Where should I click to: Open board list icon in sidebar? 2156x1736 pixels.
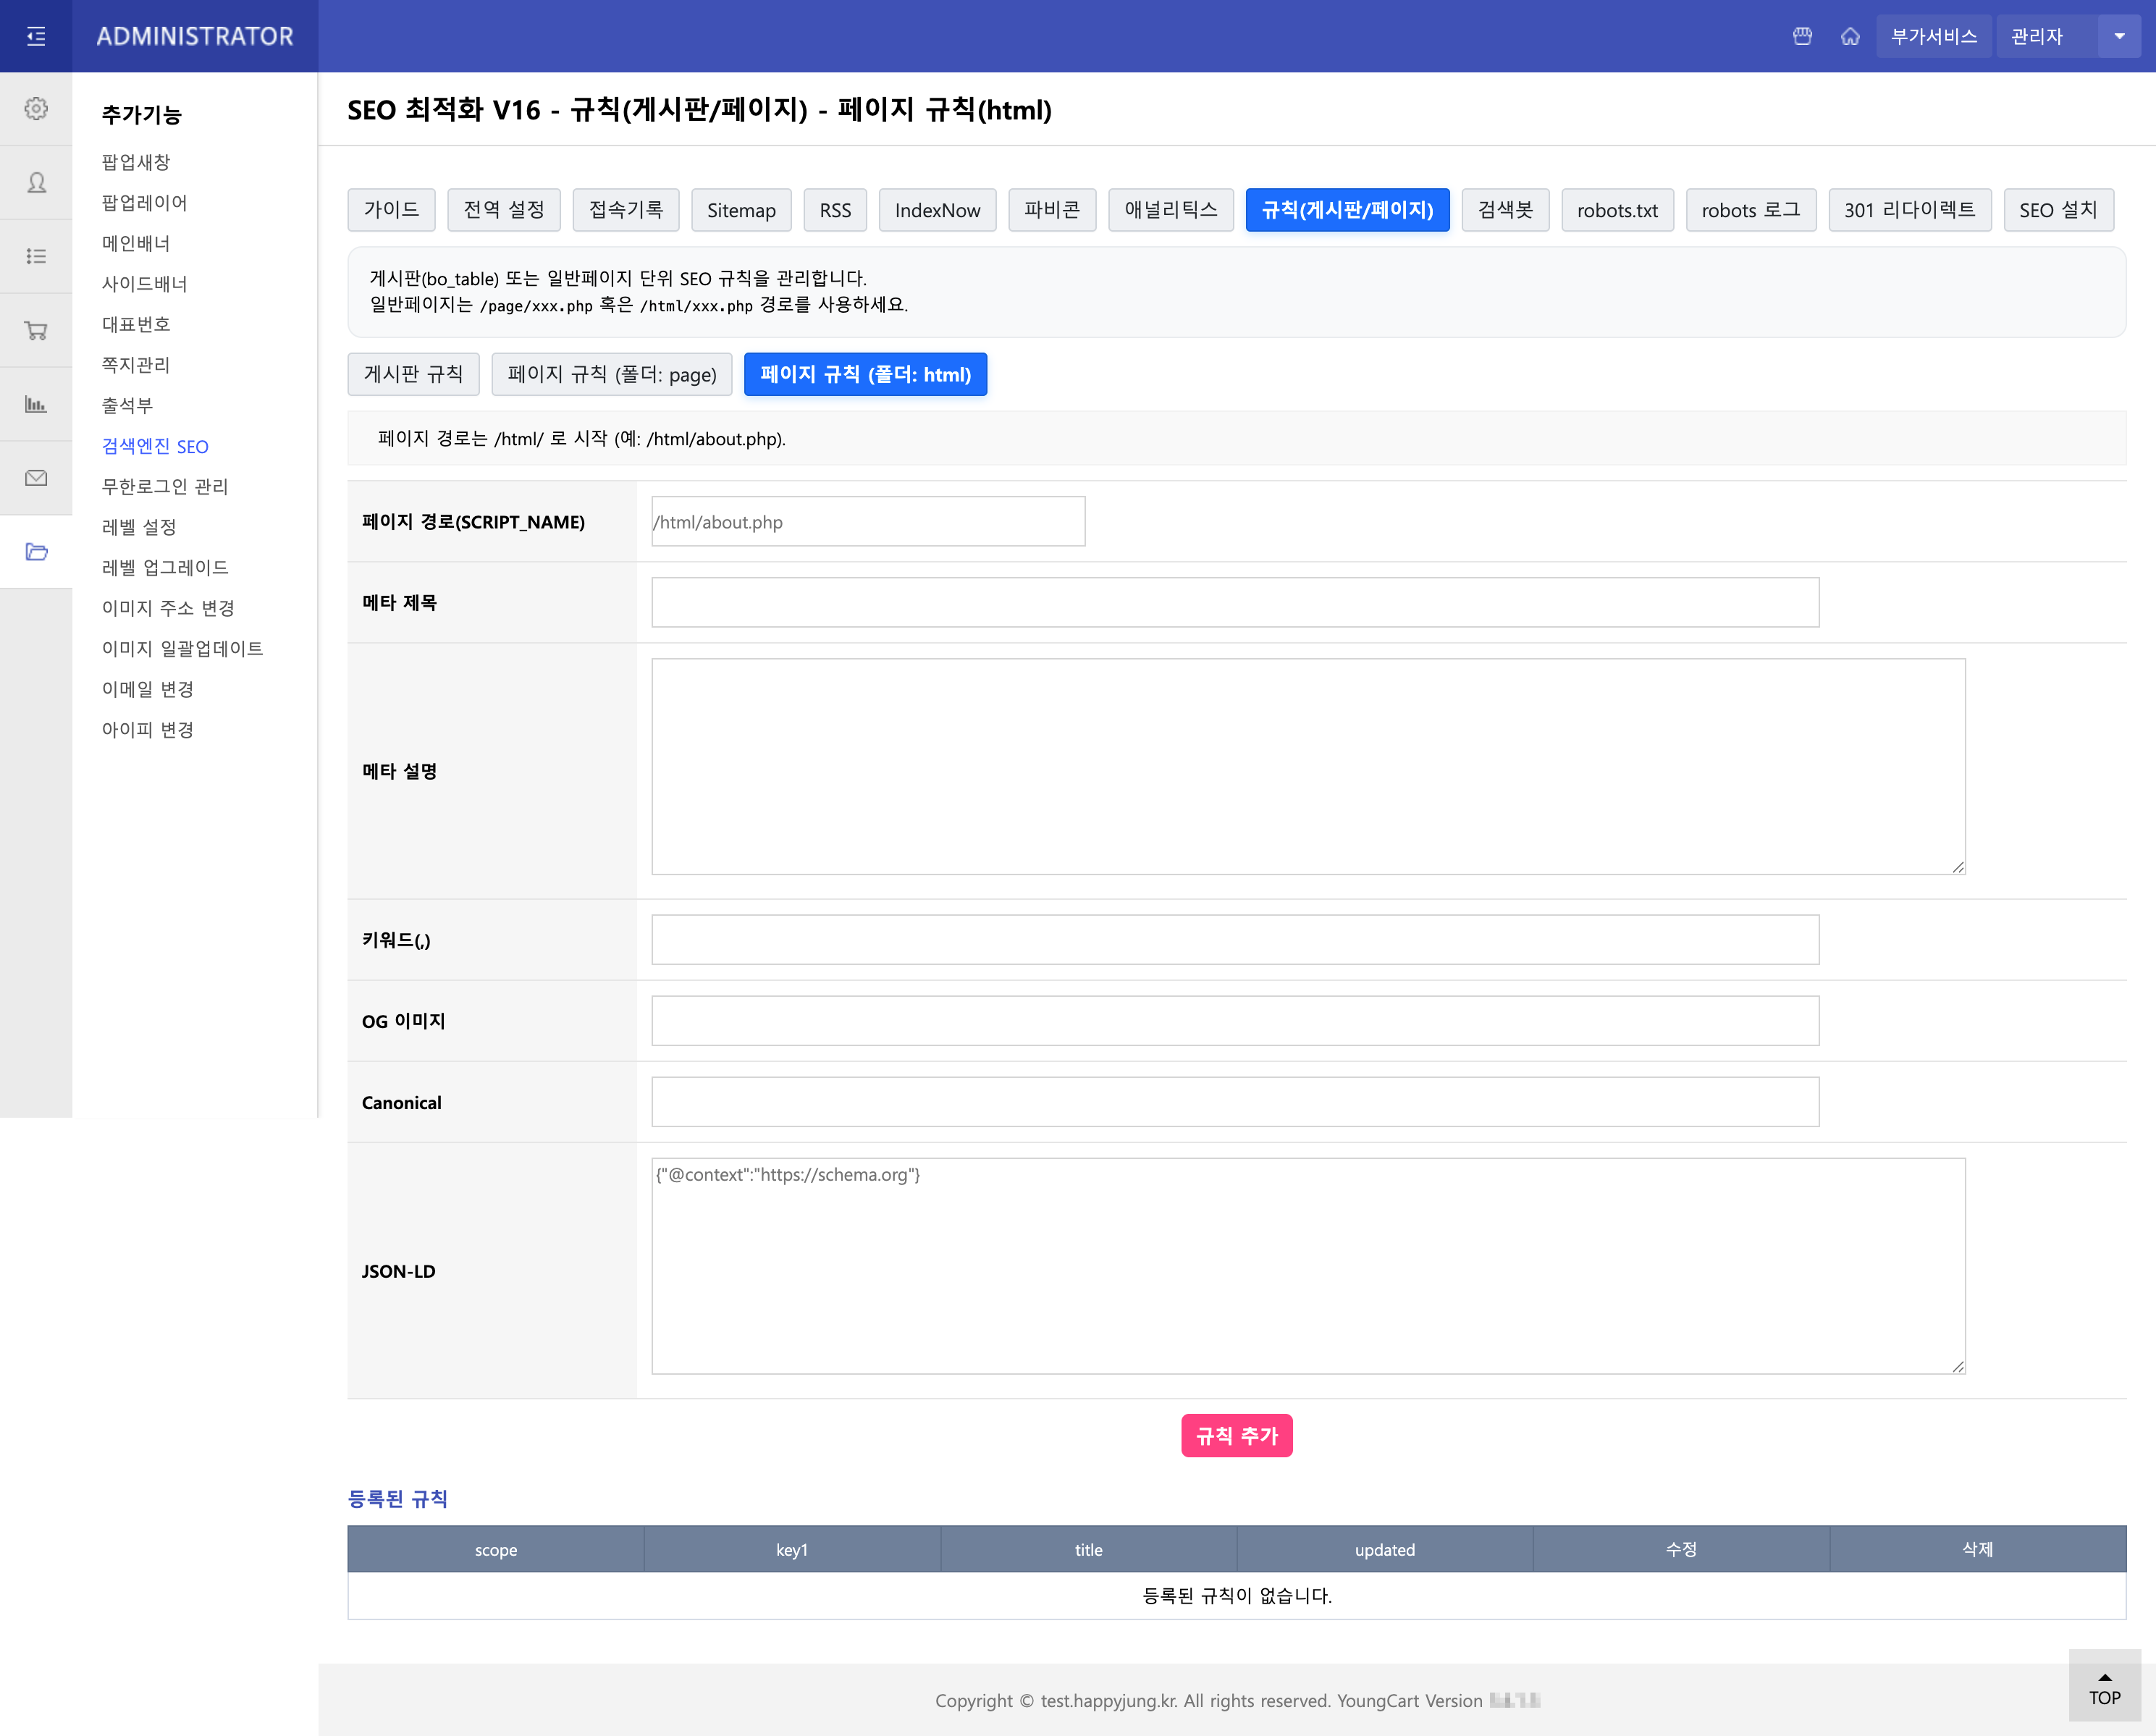click(36, 257)
